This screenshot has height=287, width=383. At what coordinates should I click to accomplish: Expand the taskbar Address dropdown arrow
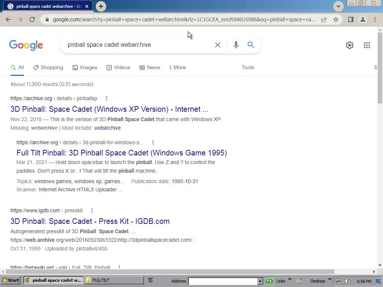260,281
